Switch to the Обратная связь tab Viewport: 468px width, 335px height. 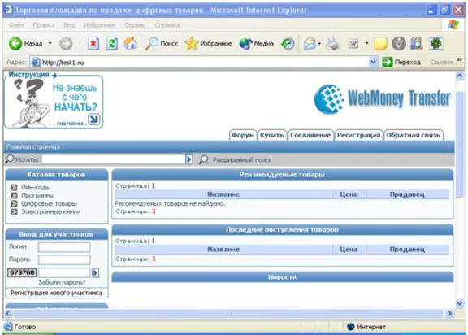point(414,135)
